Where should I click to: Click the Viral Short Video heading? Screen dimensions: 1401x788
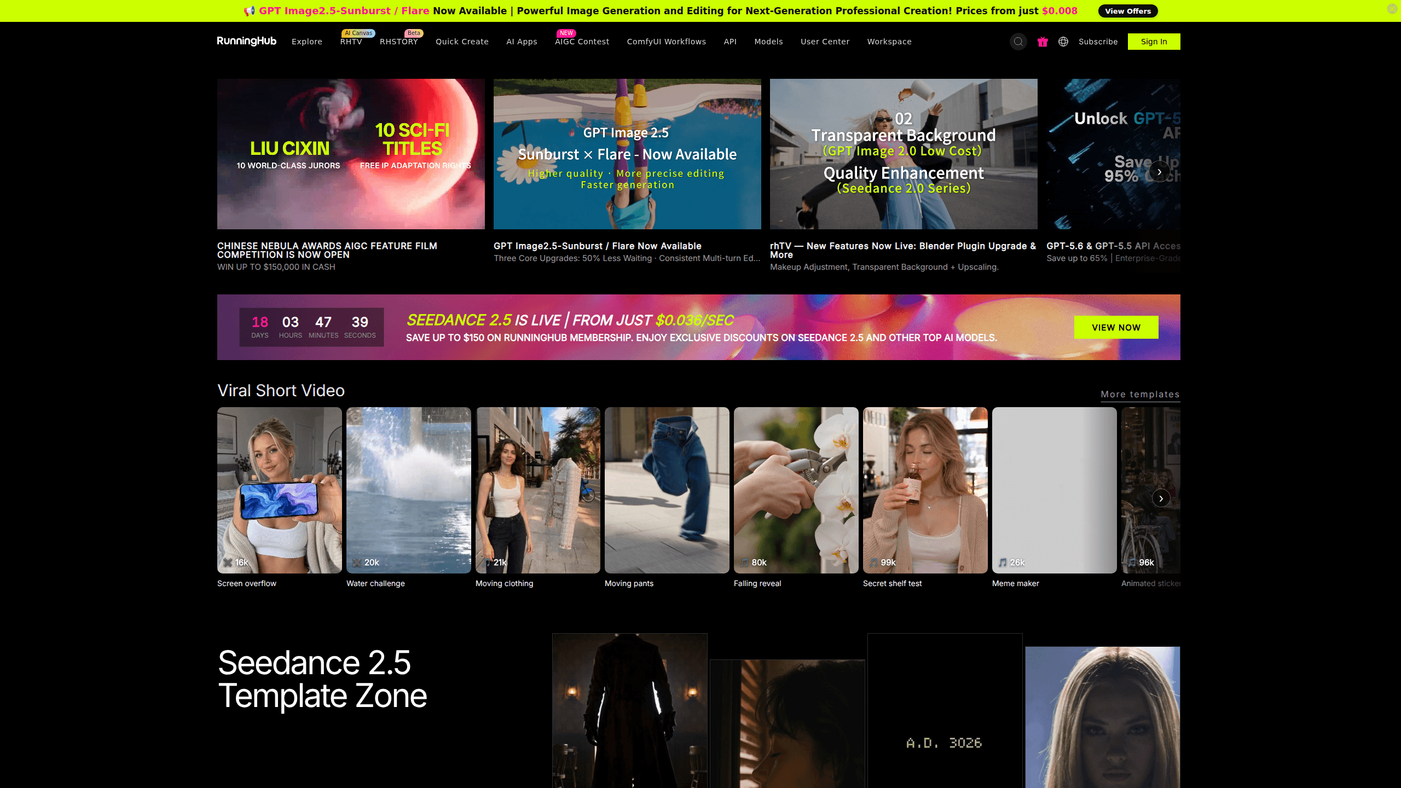click(281, 391)
